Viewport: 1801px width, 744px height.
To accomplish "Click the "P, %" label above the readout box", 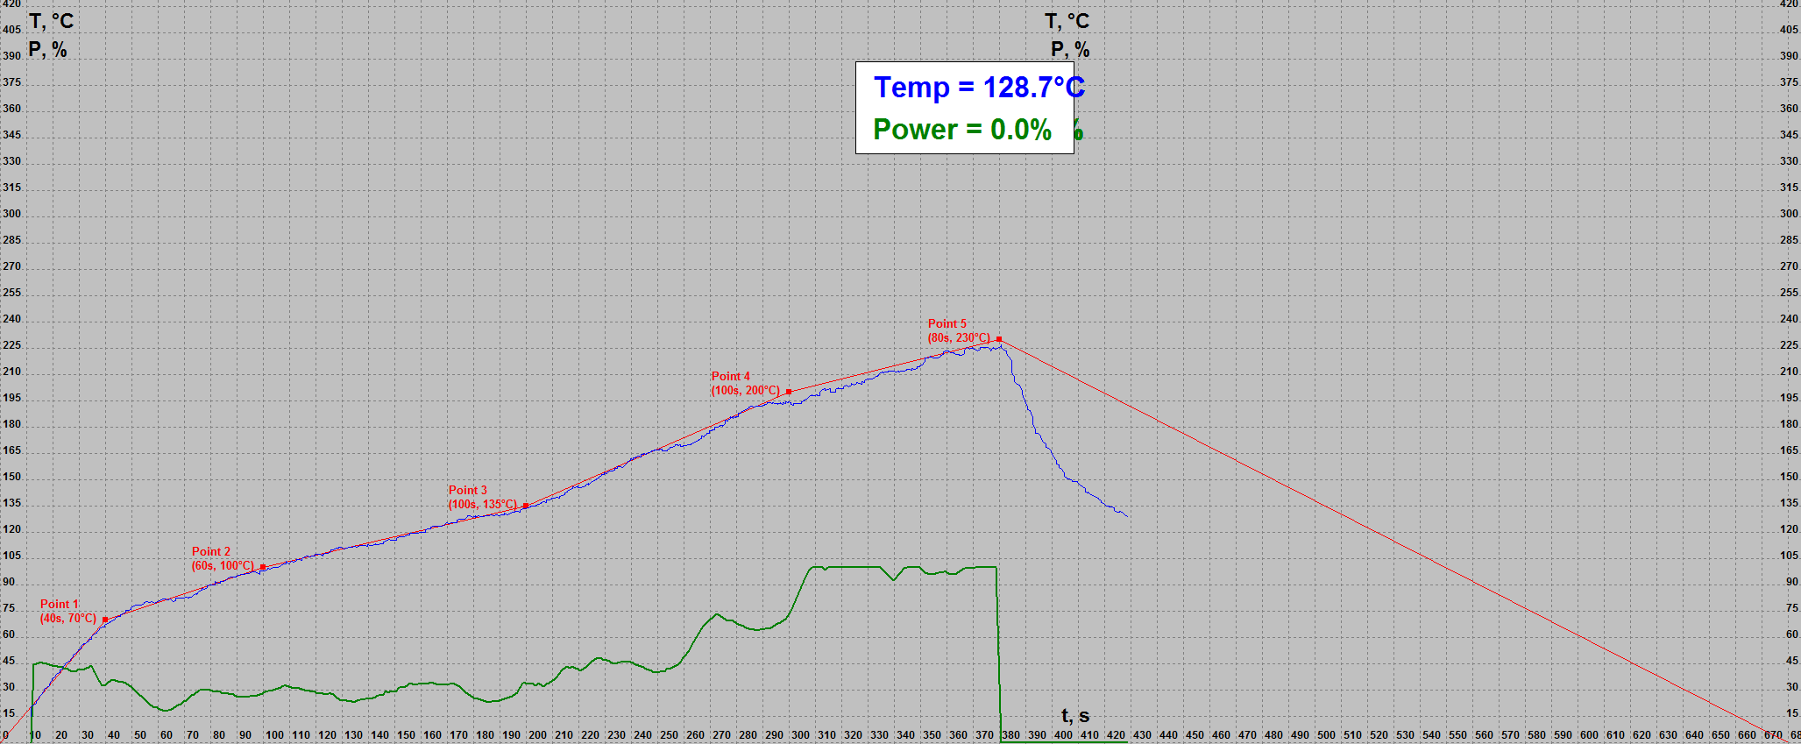I will (x=1071, y=49).
